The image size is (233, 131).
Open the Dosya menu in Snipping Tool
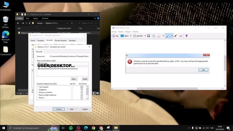(114, 32)
